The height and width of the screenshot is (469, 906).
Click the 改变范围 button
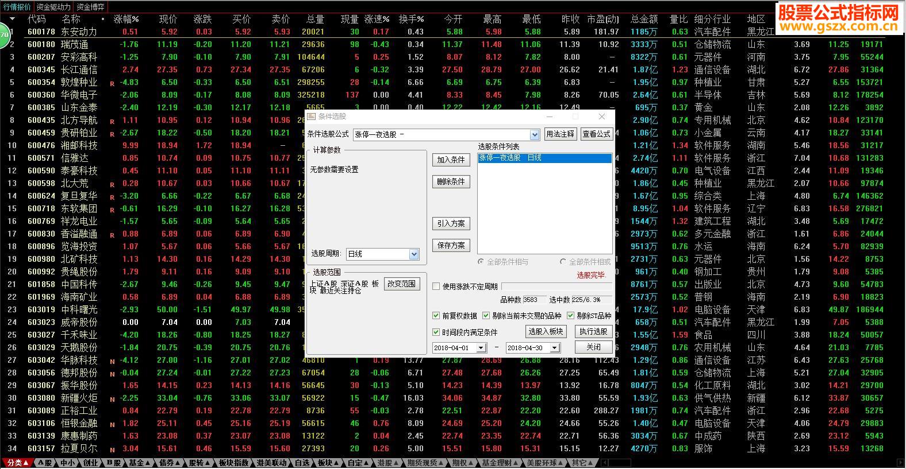point(402,284)
